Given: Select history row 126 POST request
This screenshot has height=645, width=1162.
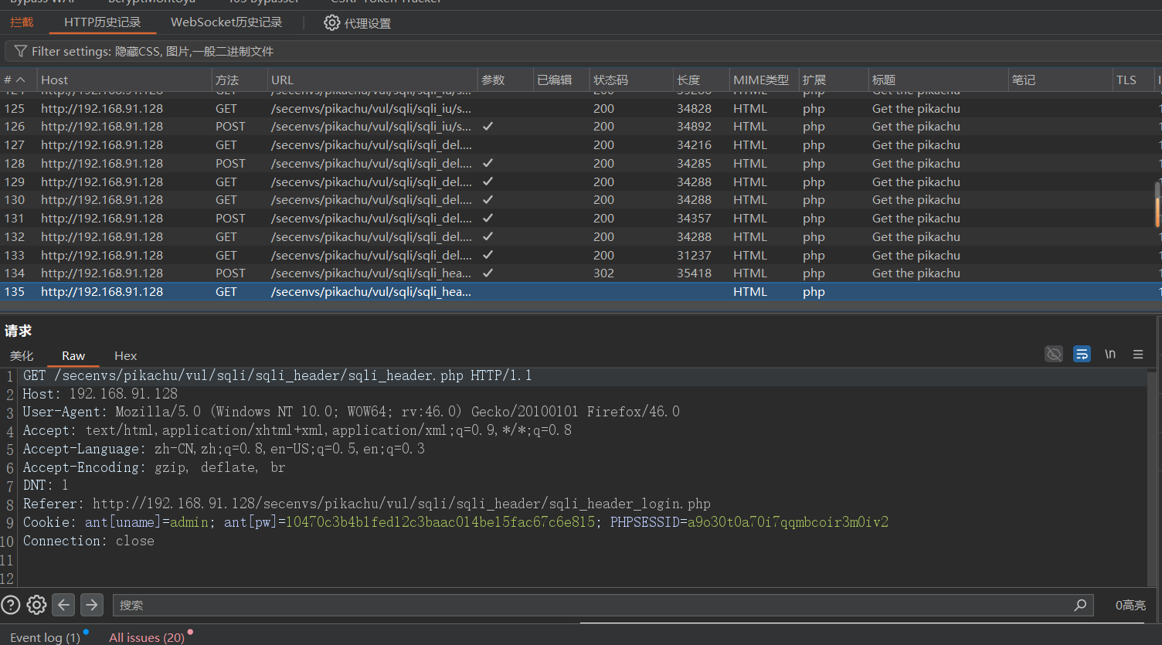Looking at the screenshot, I should click(577, 127).
